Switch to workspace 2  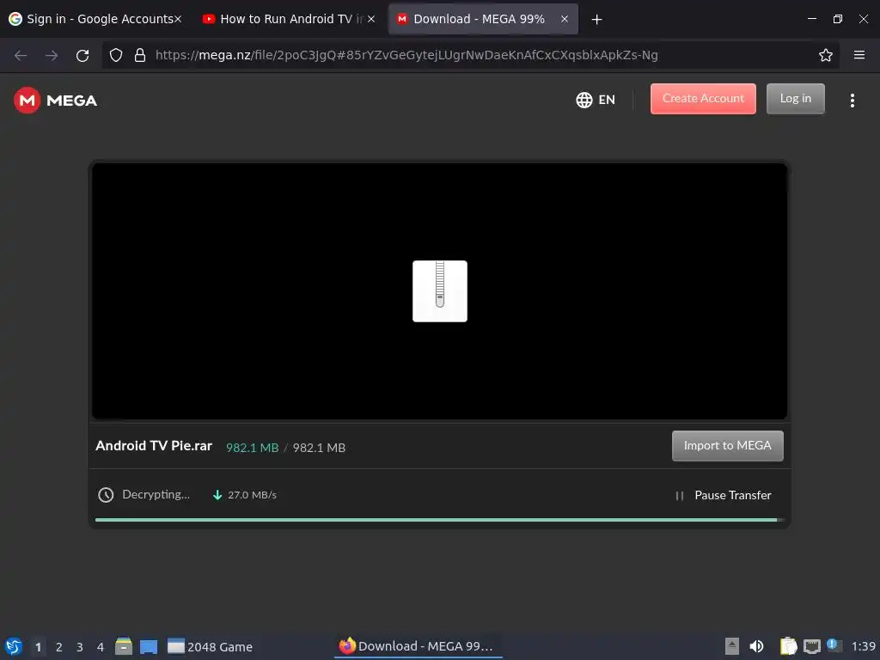point(59,647)
